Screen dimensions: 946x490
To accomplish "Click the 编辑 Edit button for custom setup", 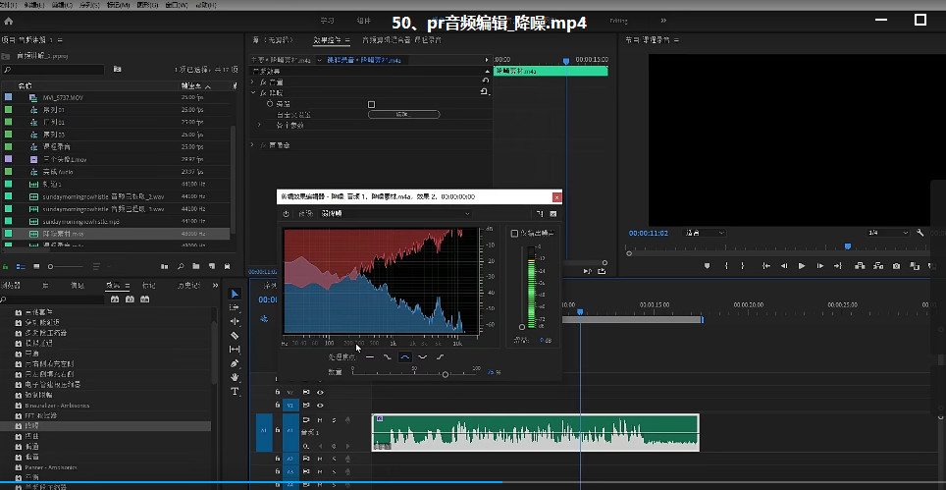I will pos(403,114).
